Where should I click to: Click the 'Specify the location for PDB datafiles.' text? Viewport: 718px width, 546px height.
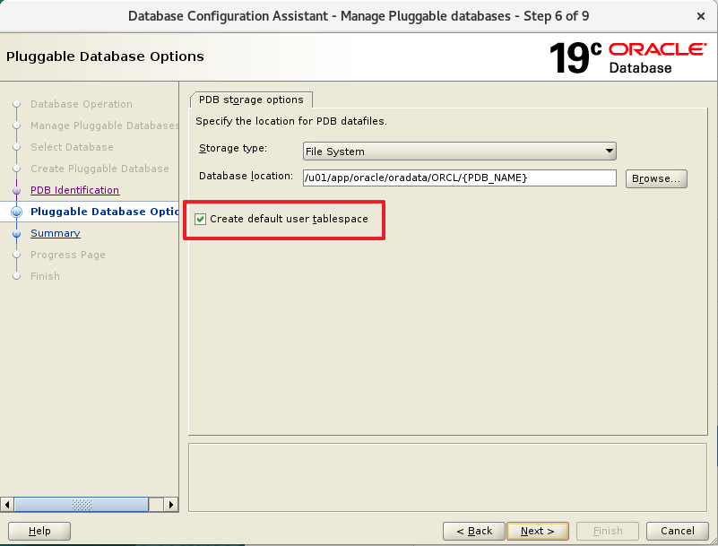[x=291, y=121]
